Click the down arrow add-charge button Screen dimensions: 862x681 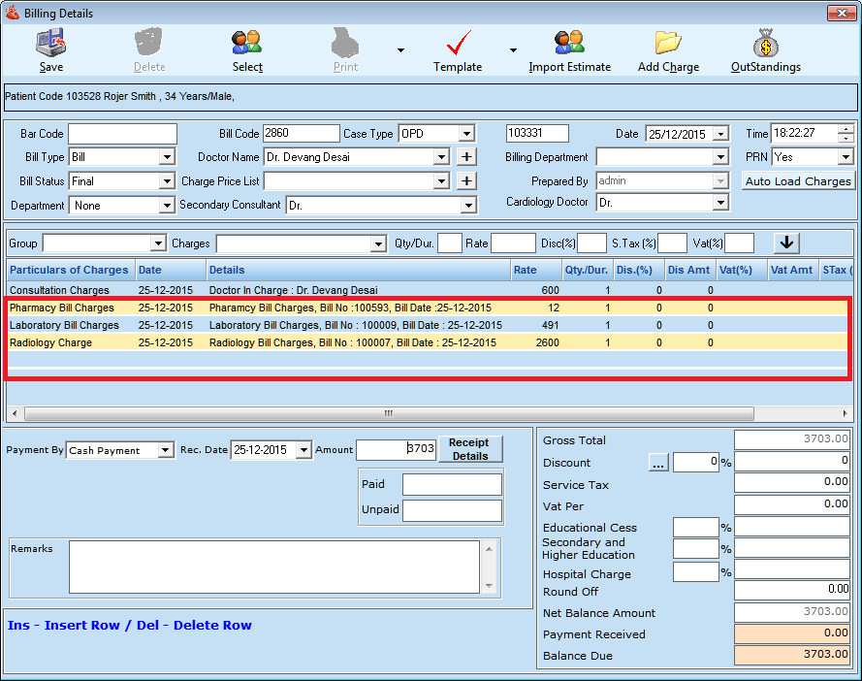[786, 243]
